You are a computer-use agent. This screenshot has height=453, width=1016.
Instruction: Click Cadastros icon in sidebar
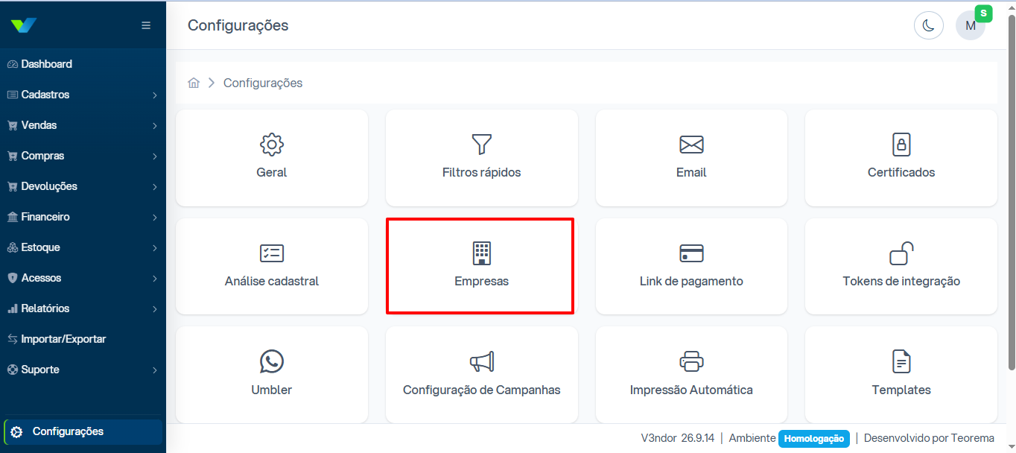pyautogui.click(x=13, y=95)
